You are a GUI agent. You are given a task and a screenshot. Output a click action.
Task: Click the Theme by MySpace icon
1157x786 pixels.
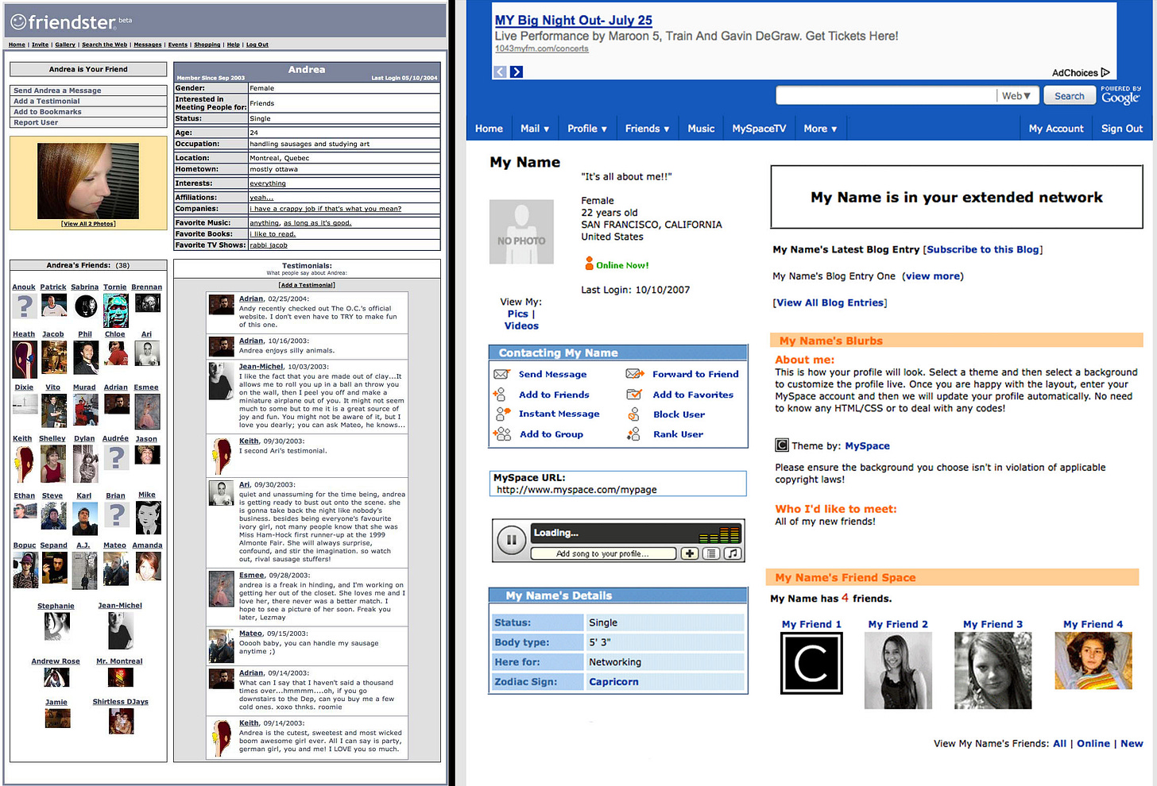[x=782, y=445]
